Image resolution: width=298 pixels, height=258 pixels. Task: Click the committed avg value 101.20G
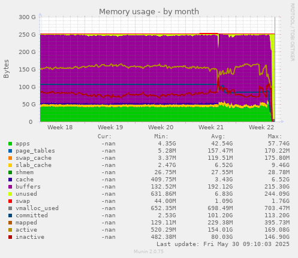click(x=220, y=215)
